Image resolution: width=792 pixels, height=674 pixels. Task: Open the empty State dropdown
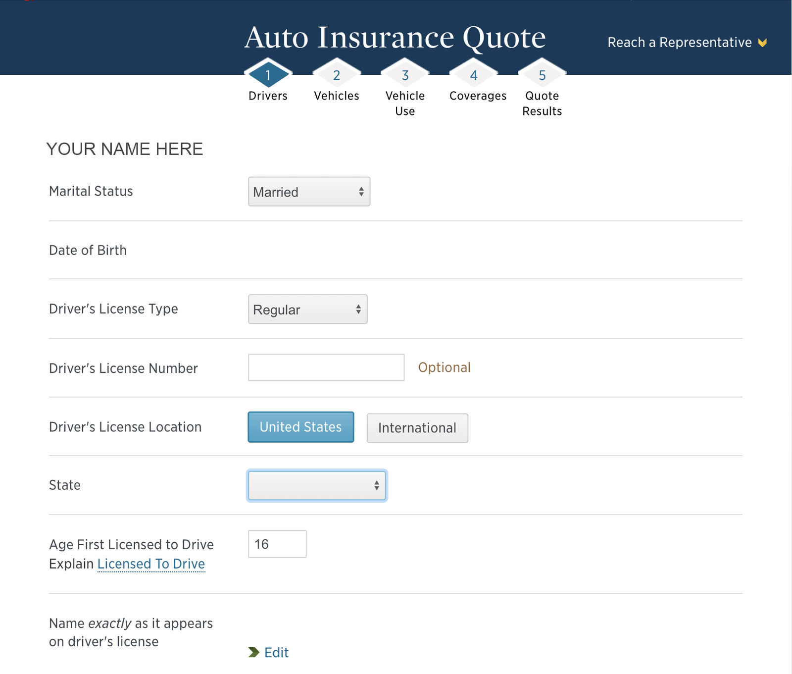[316, 485]
